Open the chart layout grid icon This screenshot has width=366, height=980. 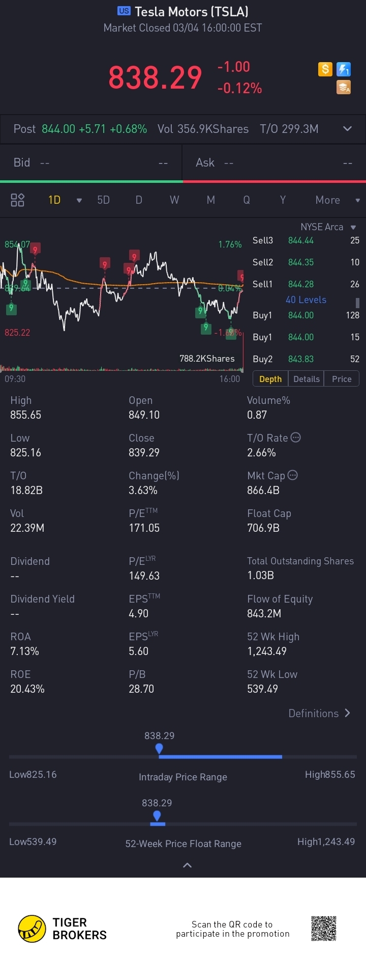pyautogui.click(x=18, y=200)
